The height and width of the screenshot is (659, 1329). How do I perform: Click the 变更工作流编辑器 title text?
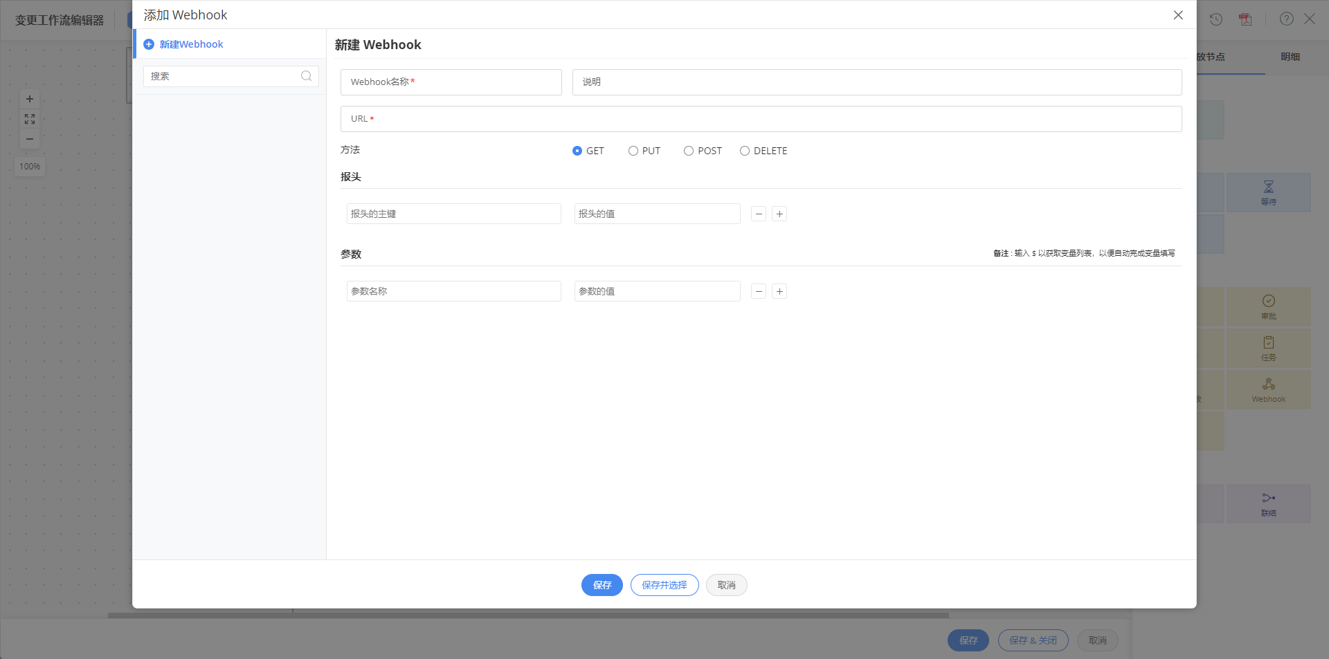(60, 20)
